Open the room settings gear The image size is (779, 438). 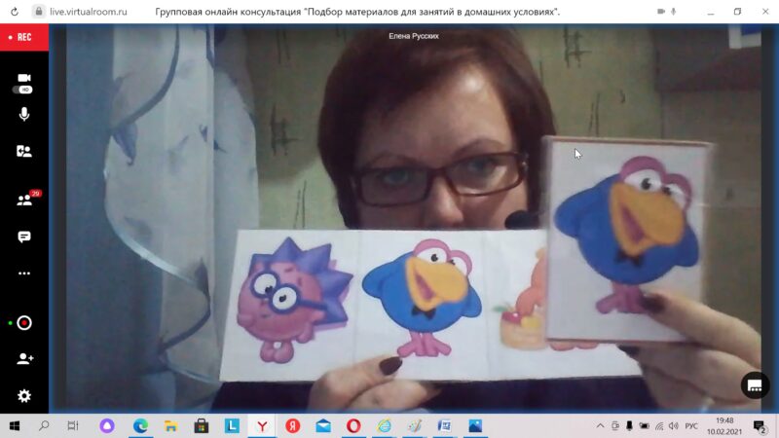[23, 396]
